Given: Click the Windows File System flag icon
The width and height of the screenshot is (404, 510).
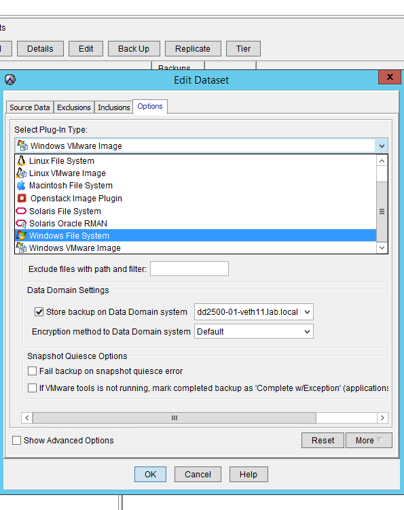Looking at the screenshot, I should coord(22,235).
